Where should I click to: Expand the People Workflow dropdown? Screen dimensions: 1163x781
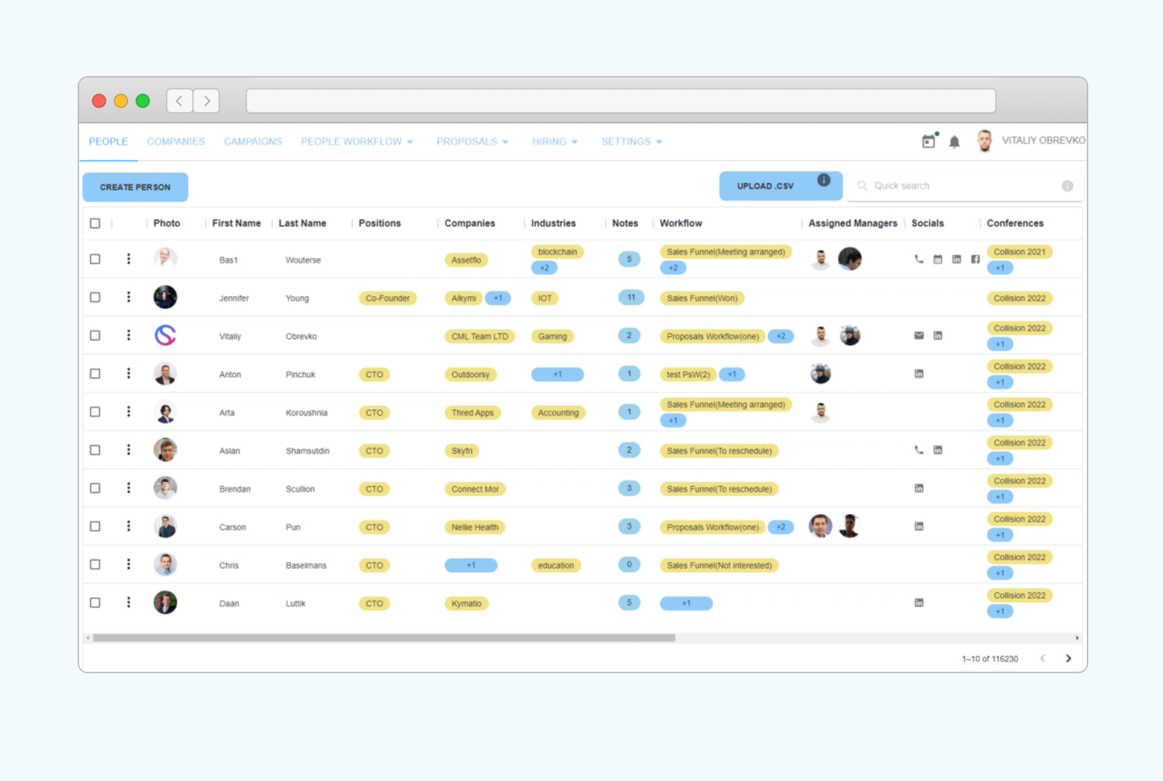357,142
